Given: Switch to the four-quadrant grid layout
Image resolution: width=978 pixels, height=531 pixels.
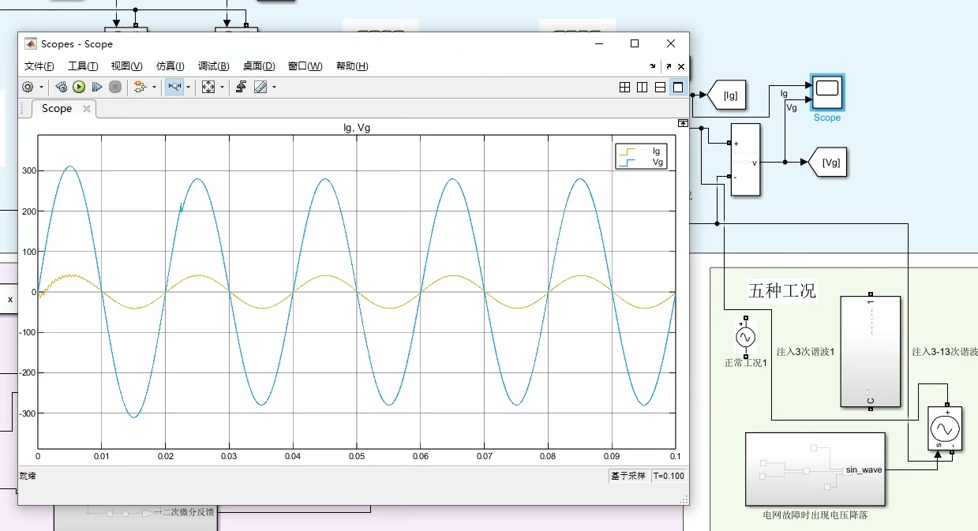Looking at the screenshot, I should click(x=624, y=87).
